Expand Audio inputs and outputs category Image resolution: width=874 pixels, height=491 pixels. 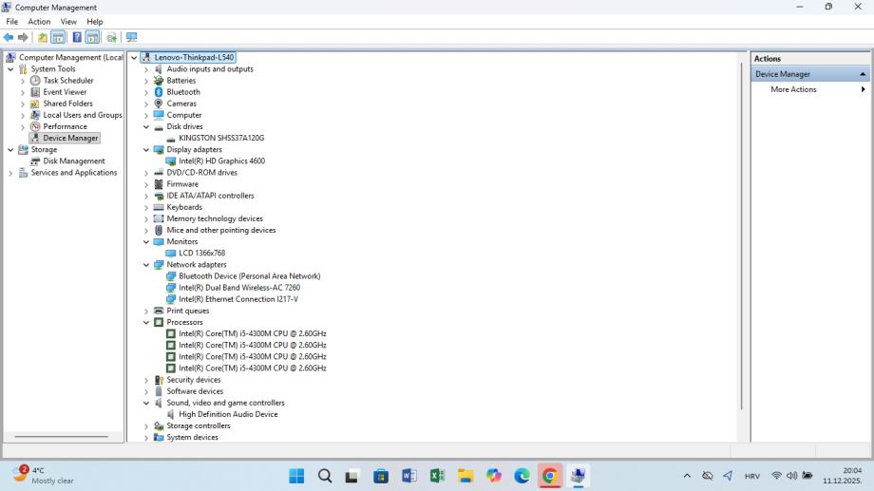146,69
